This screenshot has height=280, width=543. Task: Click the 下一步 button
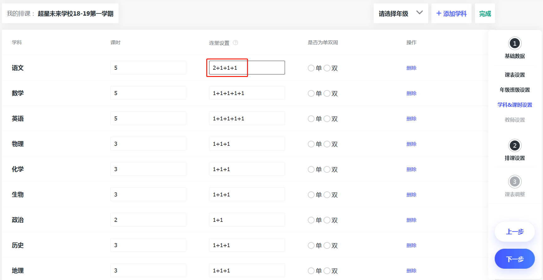click(514, 259)
